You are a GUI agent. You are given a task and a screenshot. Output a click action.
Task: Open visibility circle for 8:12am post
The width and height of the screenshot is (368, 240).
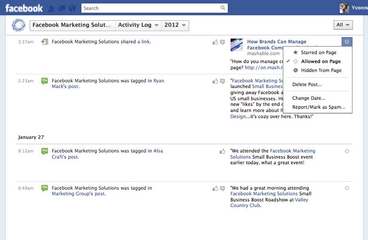[x=347, y=152]
